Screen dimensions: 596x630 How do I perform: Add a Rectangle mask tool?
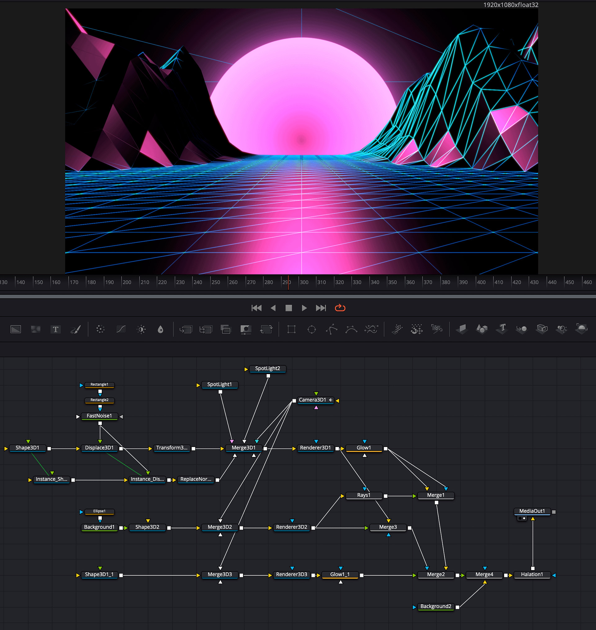click(291, 329)
